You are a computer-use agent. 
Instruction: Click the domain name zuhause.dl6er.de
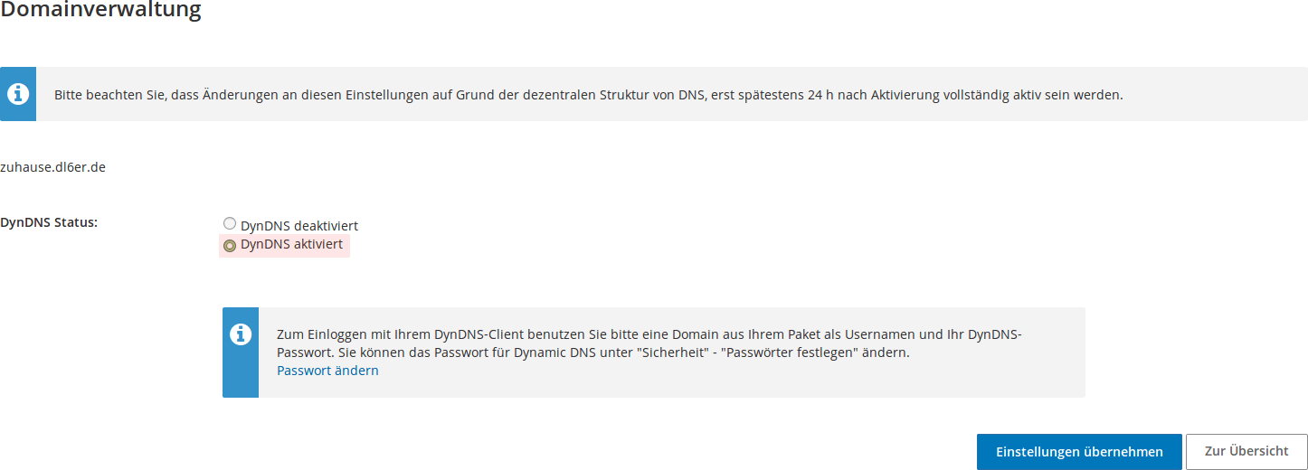tap(53, 167)
